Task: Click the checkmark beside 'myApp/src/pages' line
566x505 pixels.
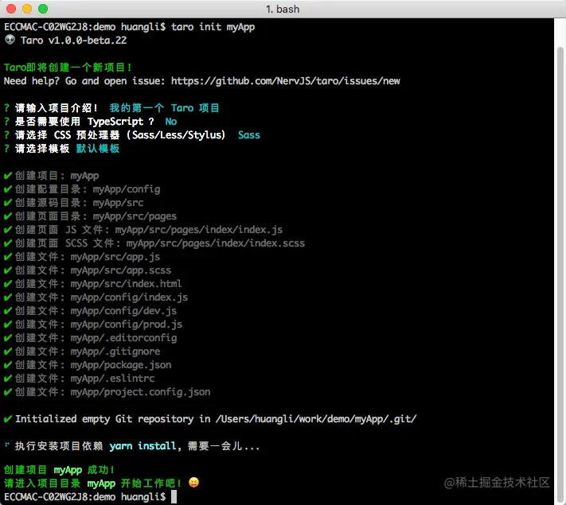Action: 8,216
